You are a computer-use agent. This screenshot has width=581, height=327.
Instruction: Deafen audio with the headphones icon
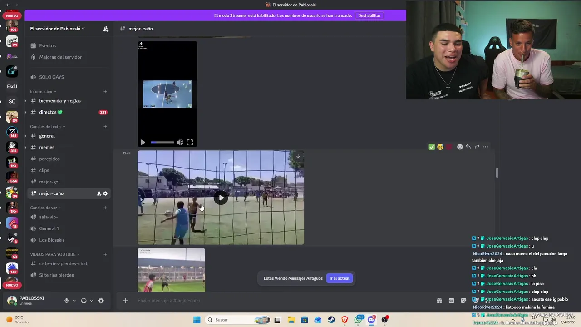click(84, 301)
